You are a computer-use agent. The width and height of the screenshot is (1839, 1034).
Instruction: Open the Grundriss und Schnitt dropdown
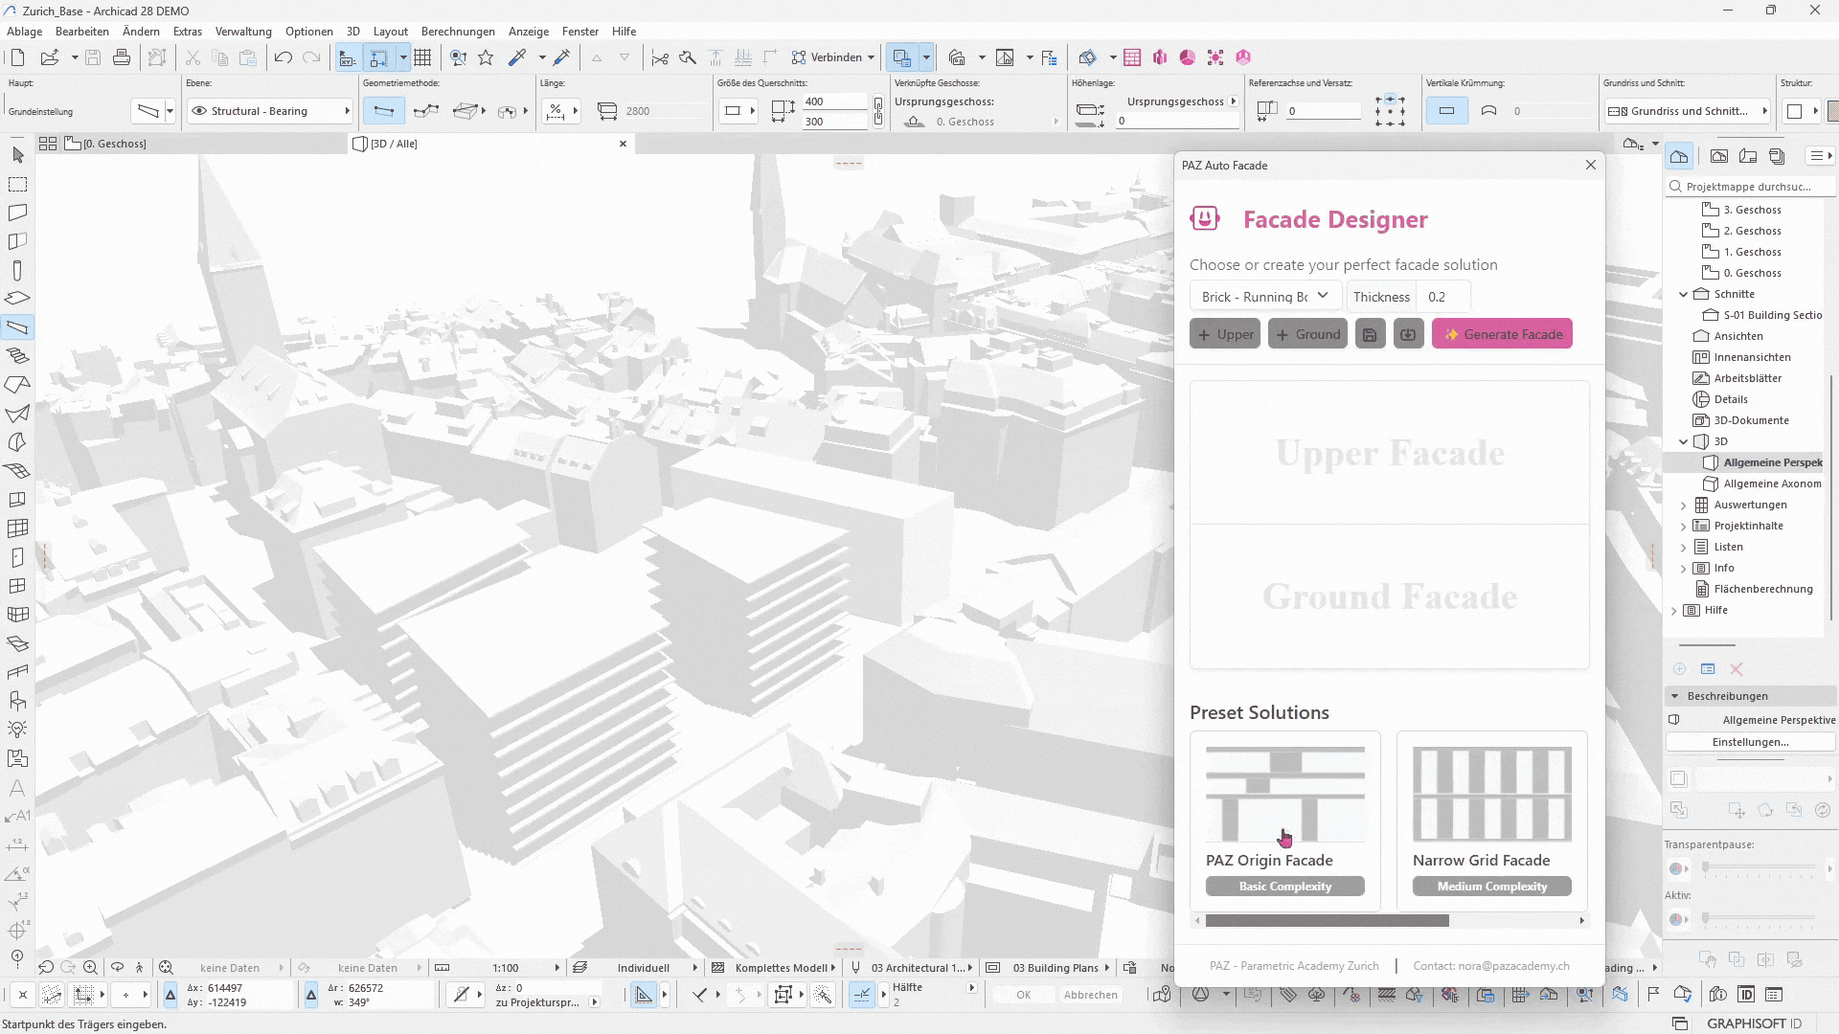tap(1688, 111)
